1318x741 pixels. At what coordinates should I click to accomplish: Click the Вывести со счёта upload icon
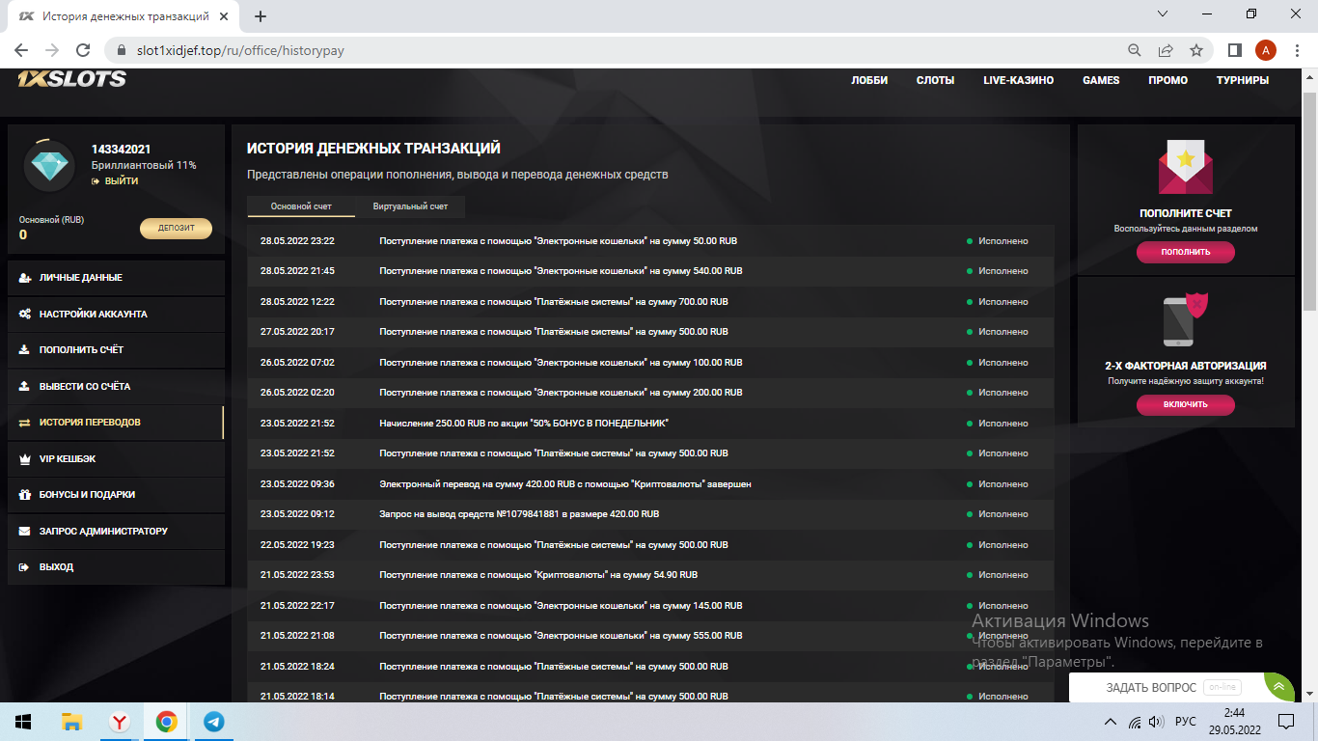pyautogui.click(x=25, y=386)
